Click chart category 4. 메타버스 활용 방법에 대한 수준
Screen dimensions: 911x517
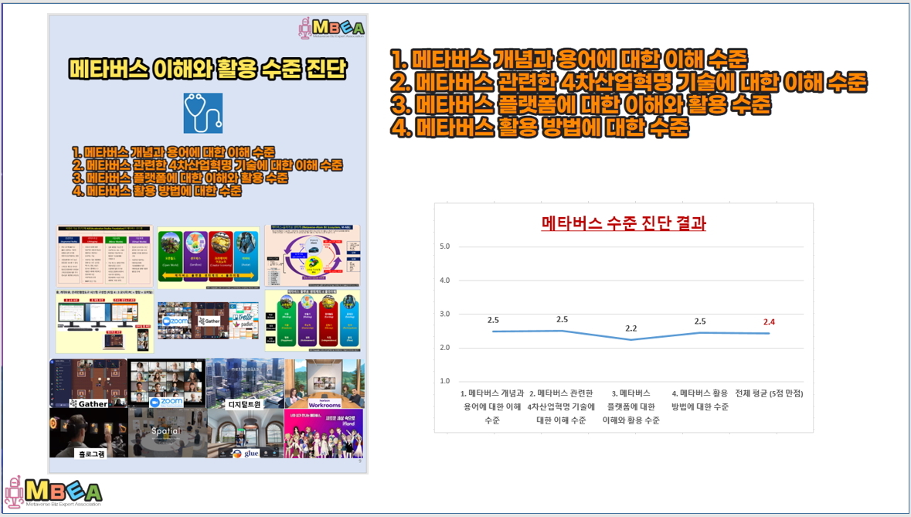(700, 400)
